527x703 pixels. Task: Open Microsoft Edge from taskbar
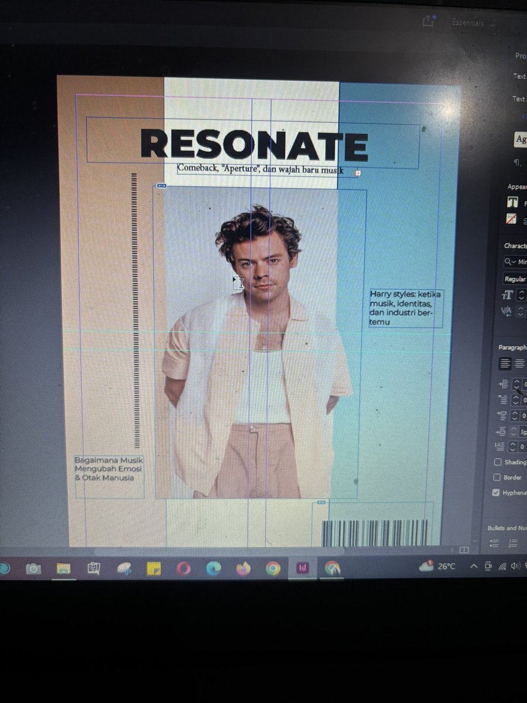213,568
